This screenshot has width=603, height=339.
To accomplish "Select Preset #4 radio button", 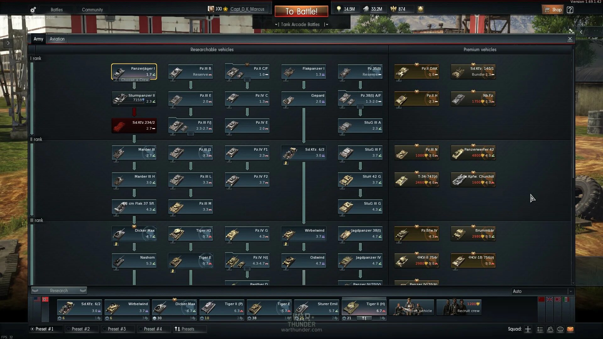I will [141, 329].
